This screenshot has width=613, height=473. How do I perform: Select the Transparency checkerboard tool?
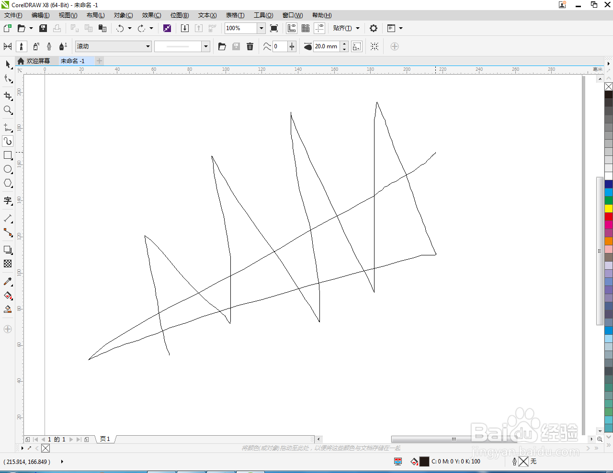point(8,264)
